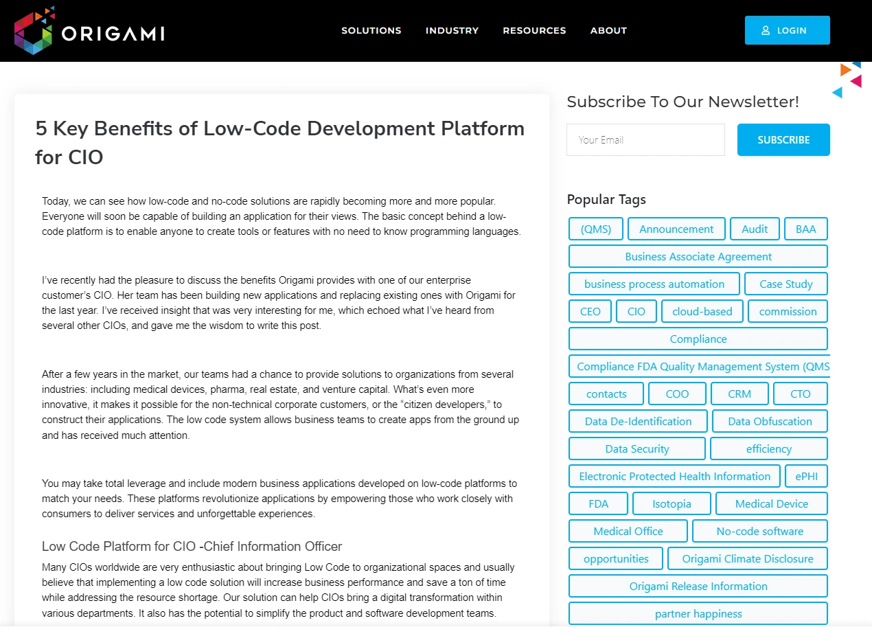872x636 pixels.
Task: Open the No-code software tag
Action: 760,531
